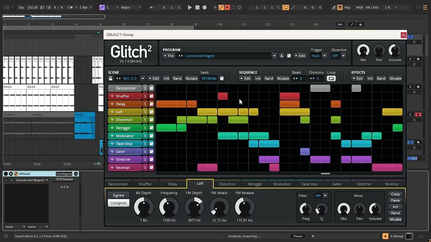This screenshot has height=242, width=431.
Task: Click the lock icon beside Set button
Action: pos(360,25)
